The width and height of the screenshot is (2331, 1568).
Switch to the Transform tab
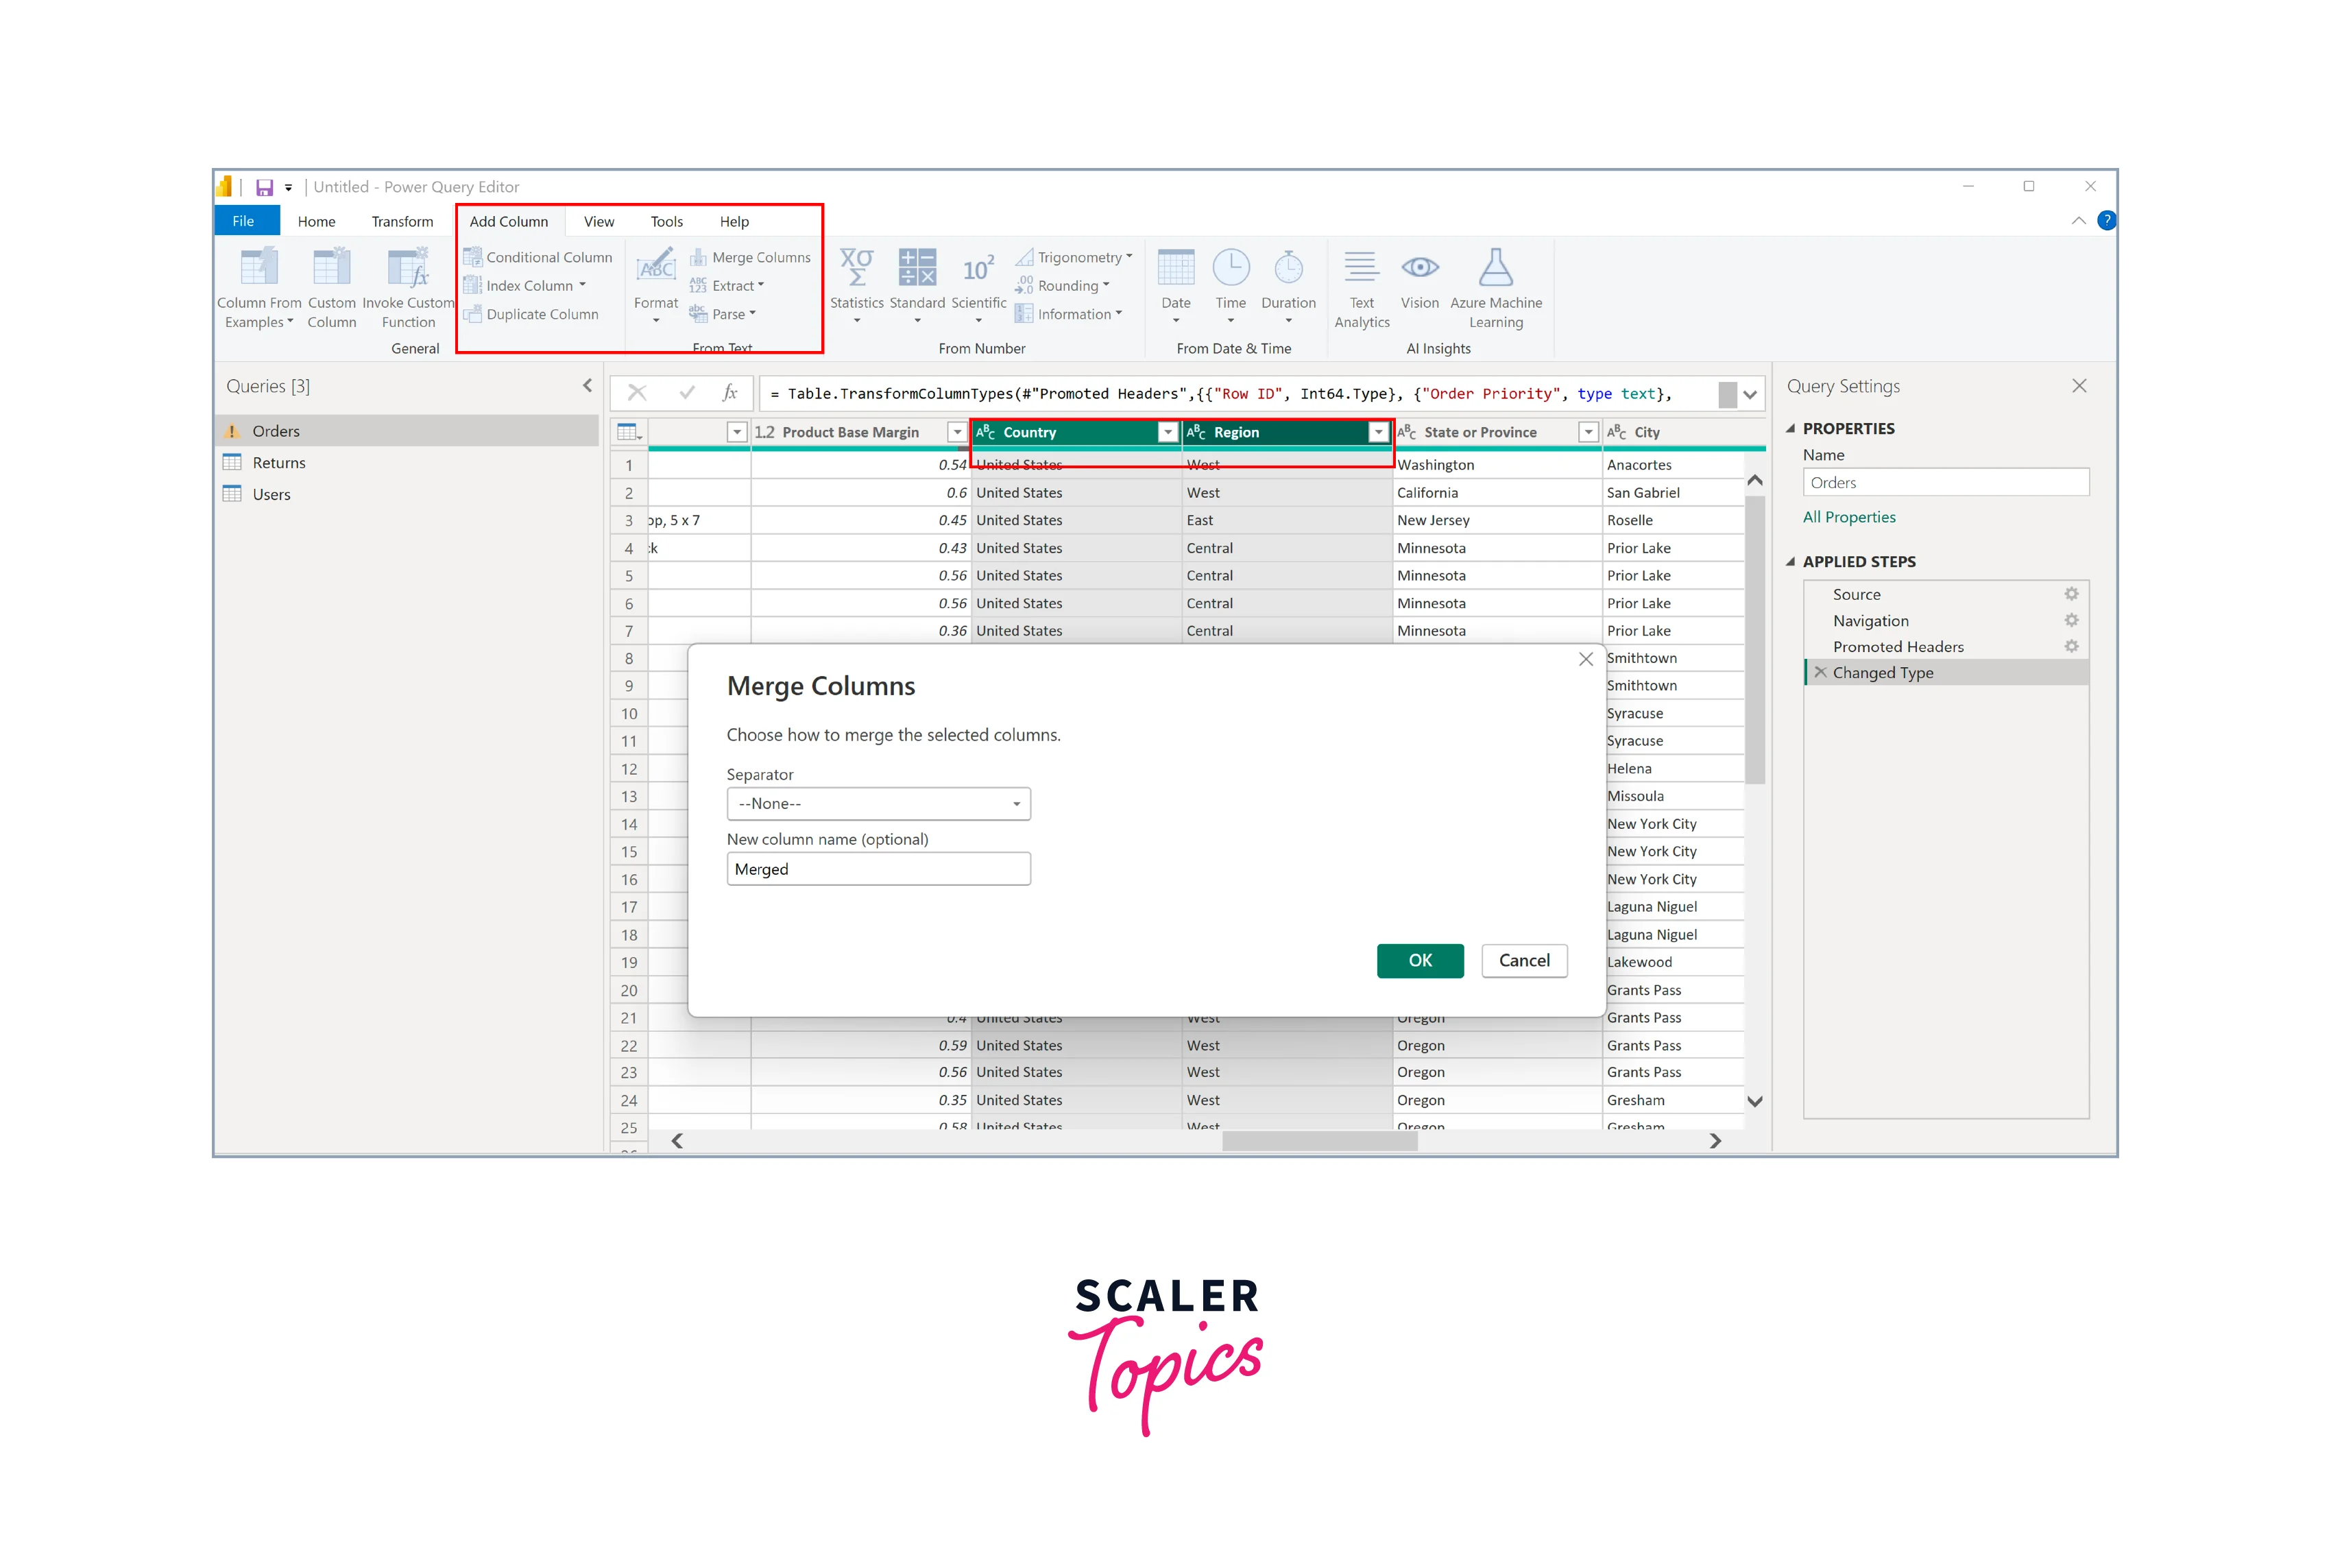[402, 221]
